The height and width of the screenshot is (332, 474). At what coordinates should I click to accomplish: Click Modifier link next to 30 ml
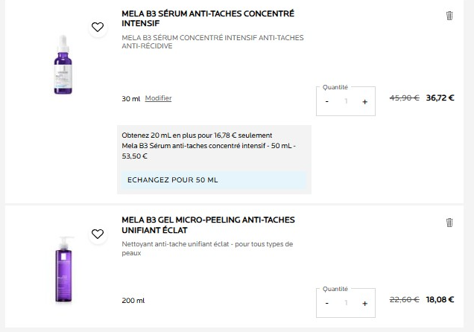[159, 98]
